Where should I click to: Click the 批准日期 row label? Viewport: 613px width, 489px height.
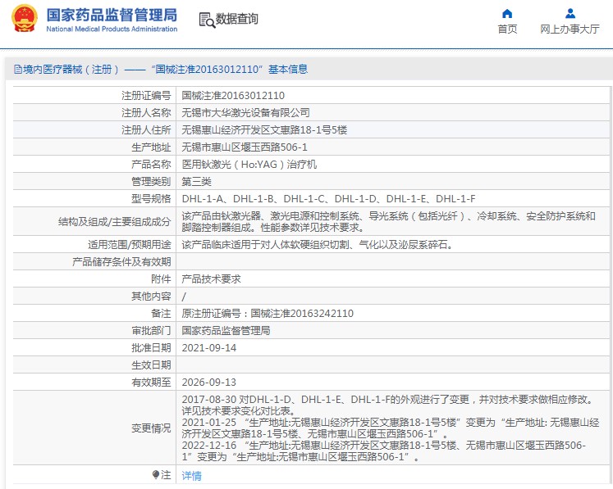click(151, 348)
